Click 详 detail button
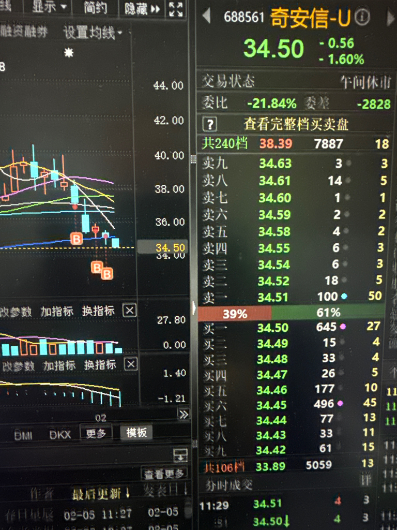Viewport: 397px width, 530px height. pos(367,480)
